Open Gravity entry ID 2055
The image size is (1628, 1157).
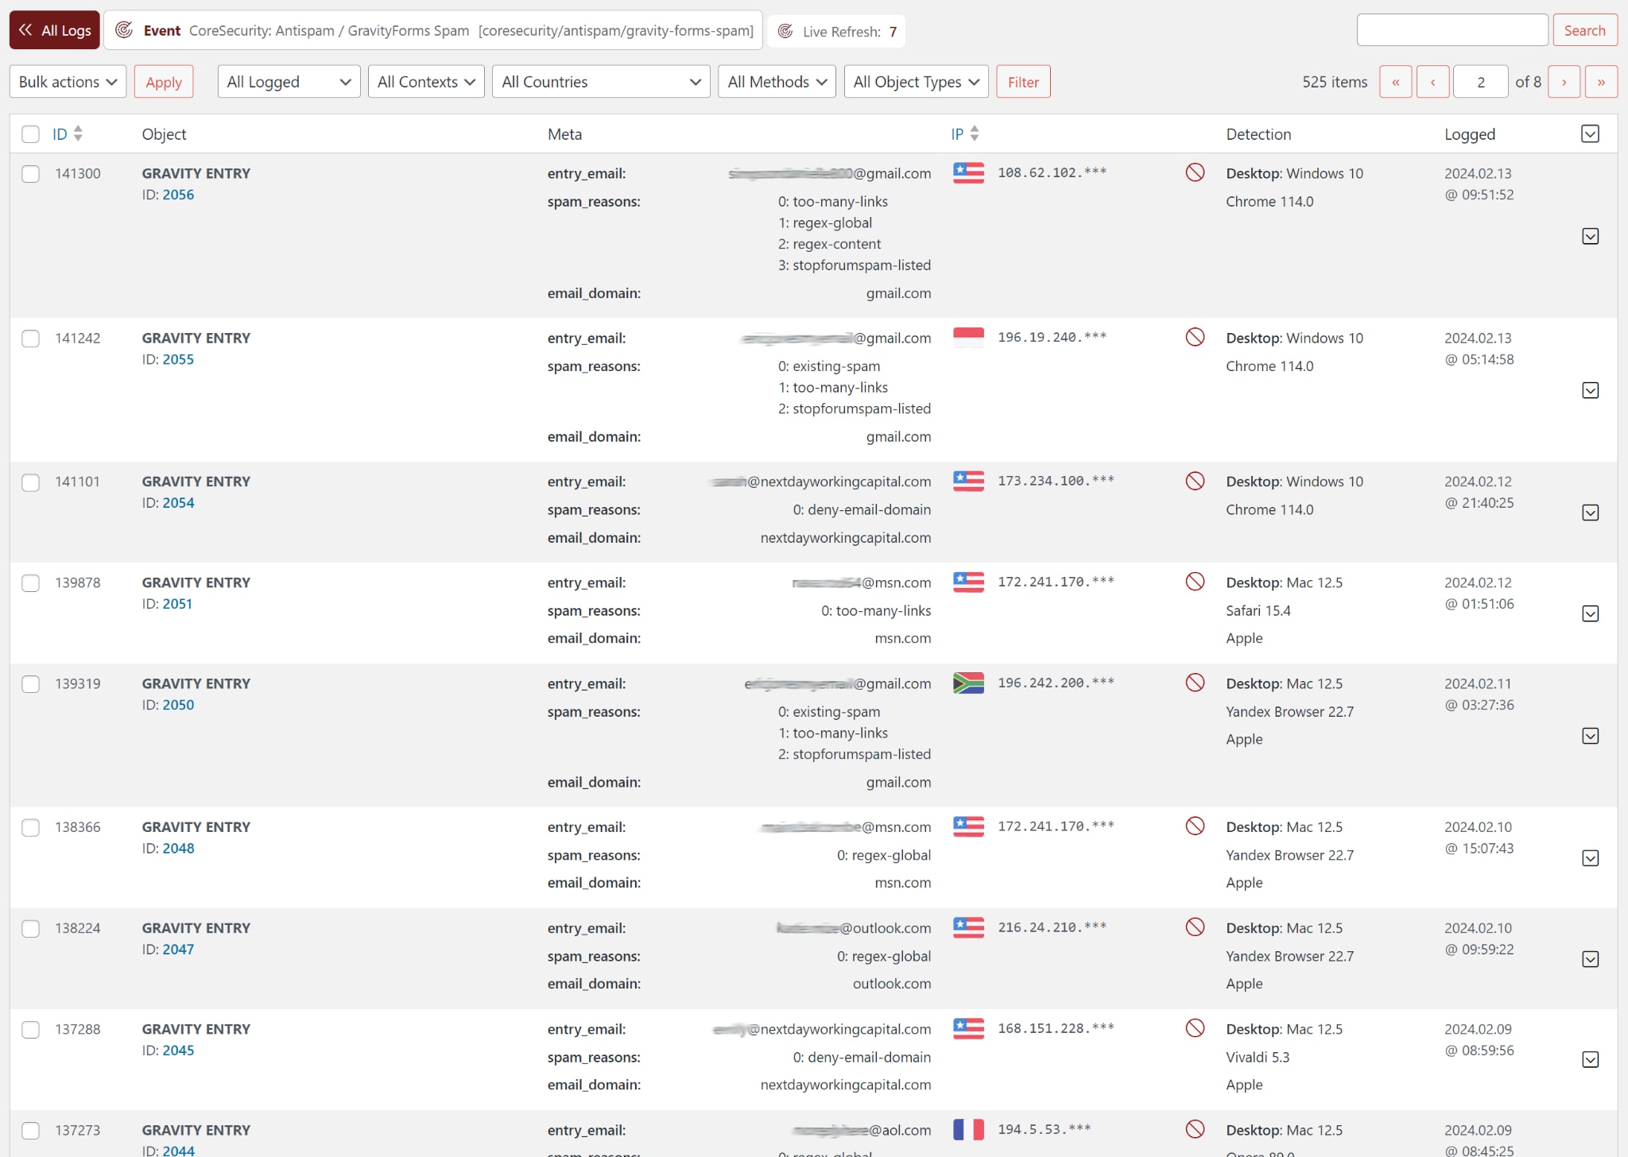(178, 359)
